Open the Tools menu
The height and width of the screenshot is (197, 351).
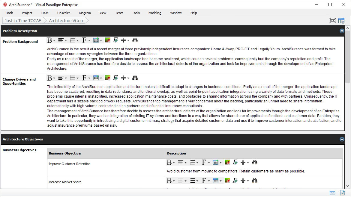point(136,13)
